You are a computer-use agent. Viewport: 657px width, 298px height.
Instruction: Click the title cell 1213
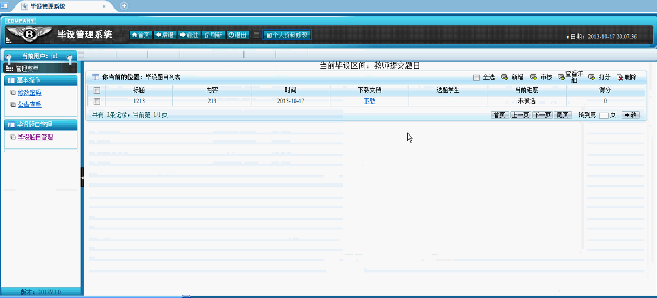pos(139,101)
